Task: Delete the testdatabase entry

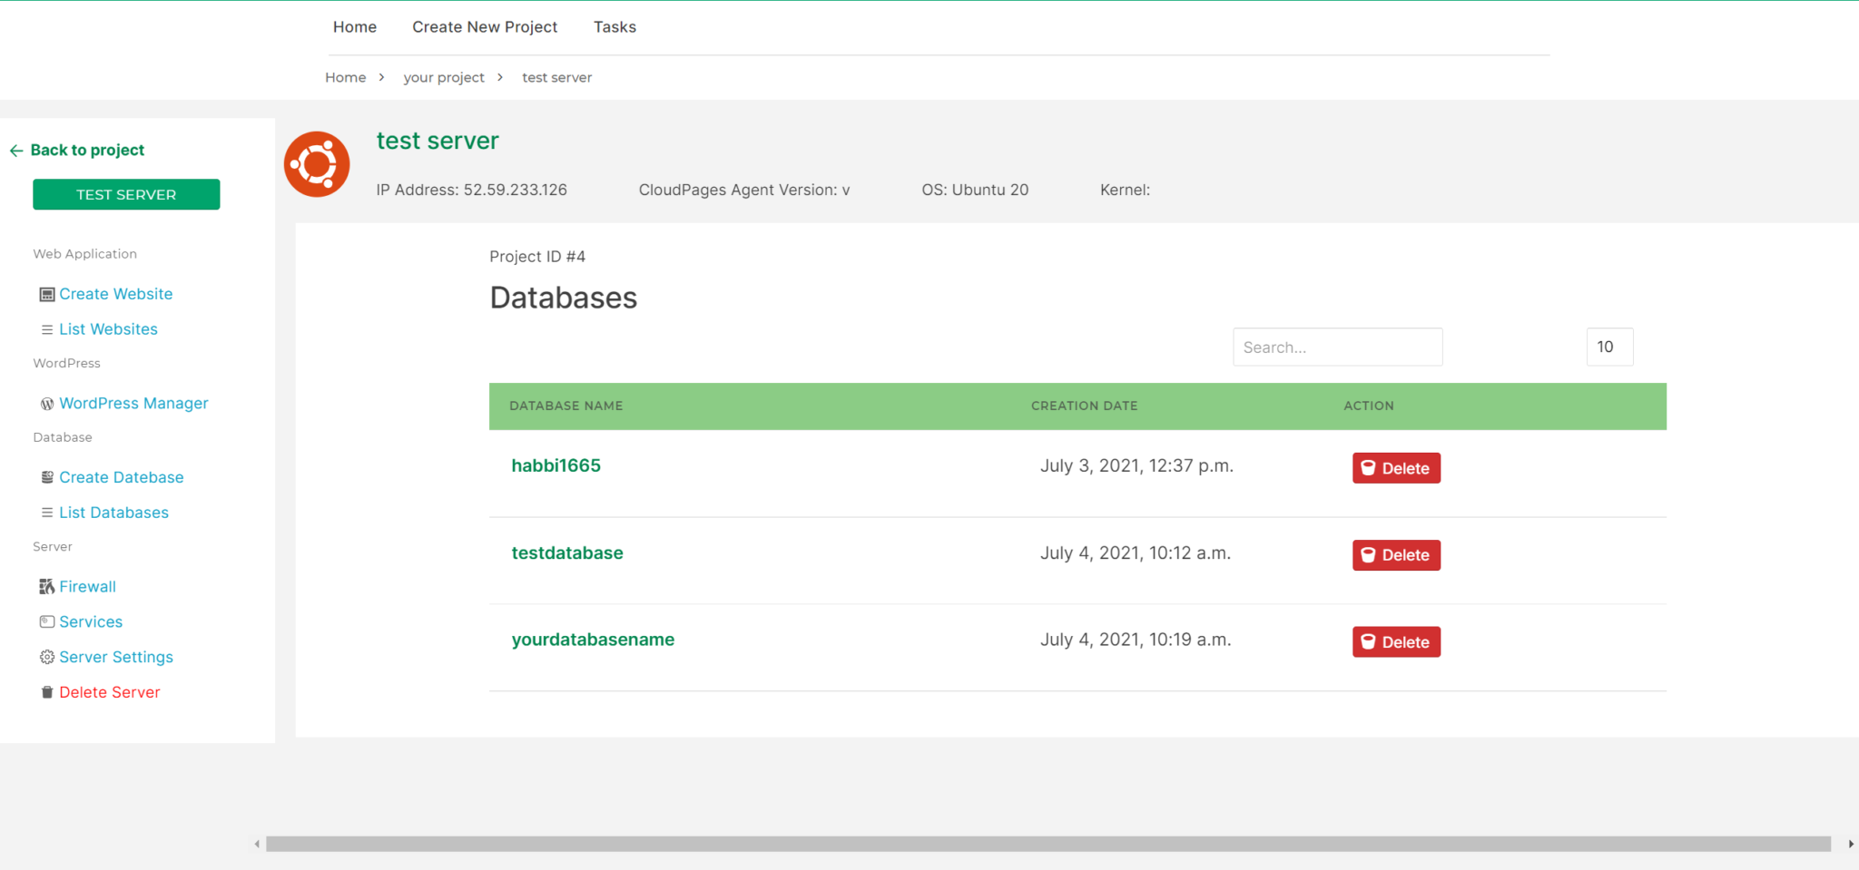Action: (x=1395, y=554)
